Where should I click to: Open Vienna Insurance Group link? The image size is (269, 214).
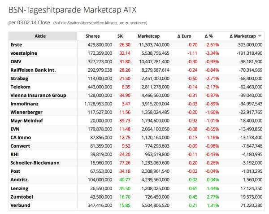tap(38, 95)
